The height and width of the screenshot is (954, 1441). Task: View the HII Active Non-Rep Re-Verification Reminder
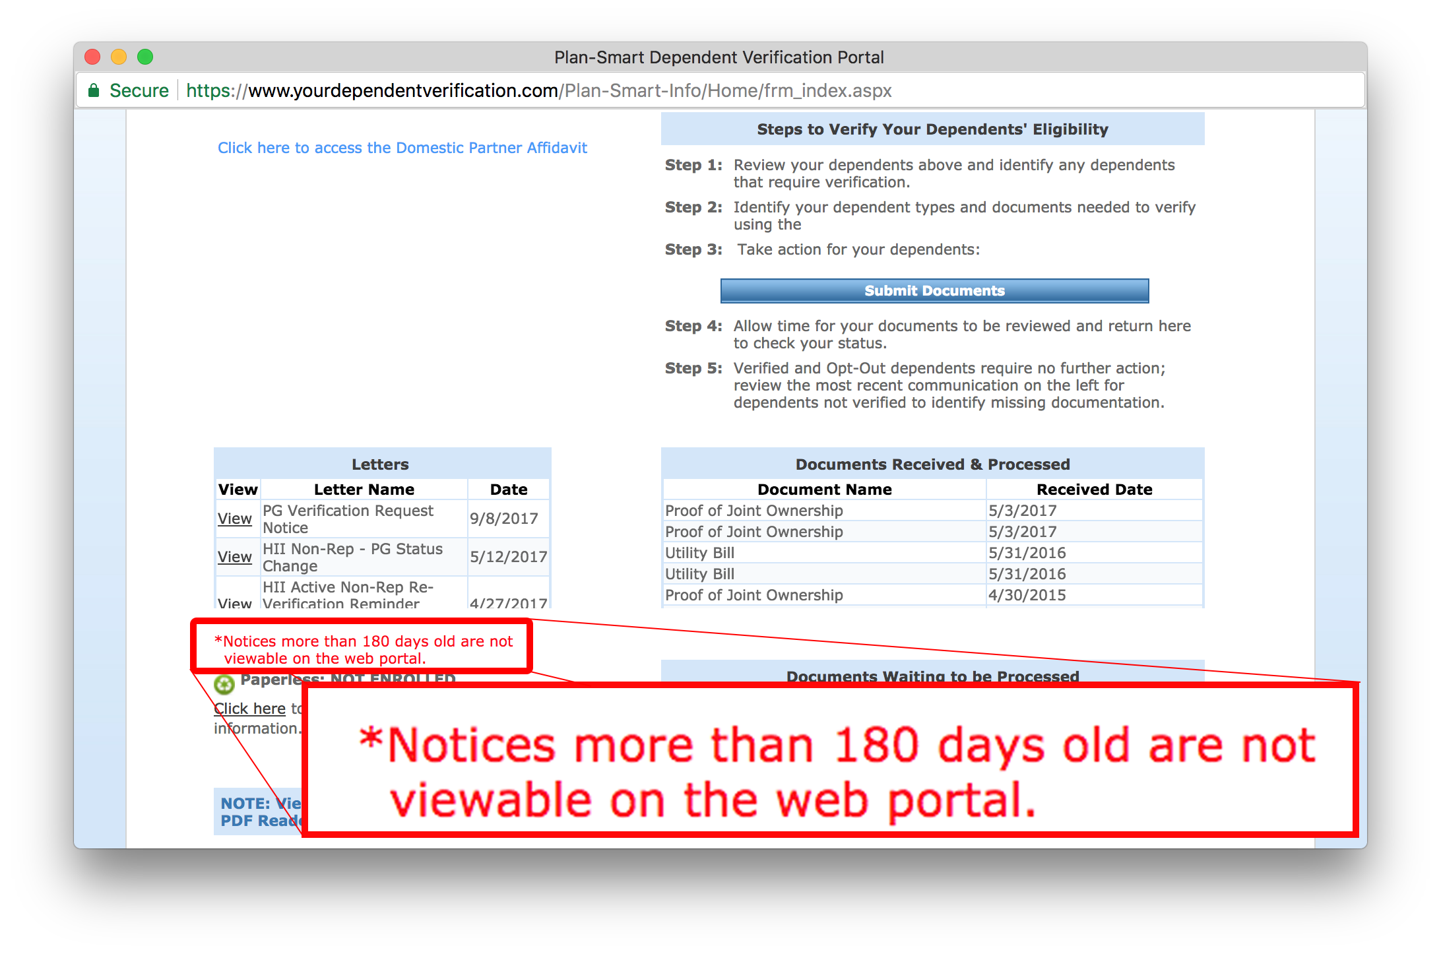click(x=234, y=602)
